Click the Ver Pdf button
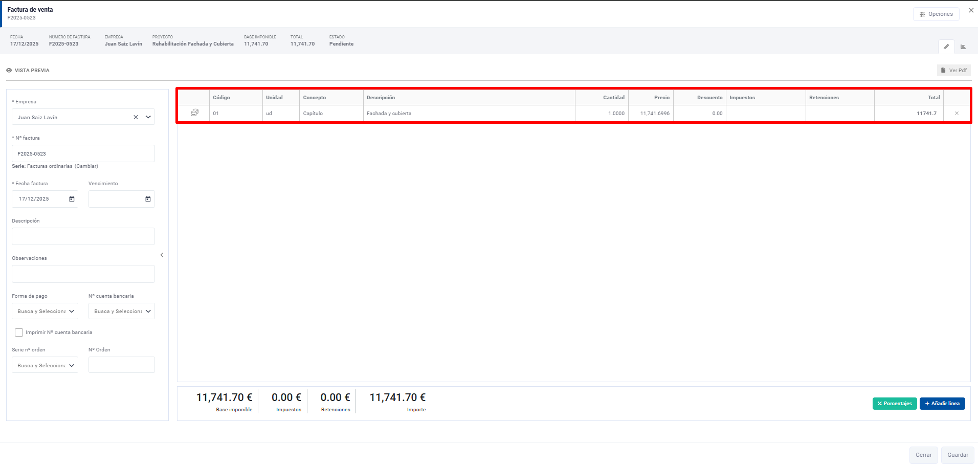The image size is (978, 466). [953, 71]
